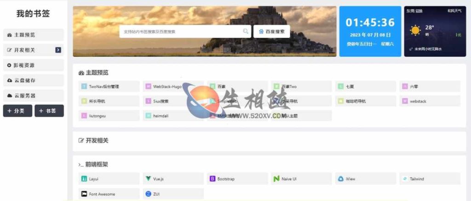Click the Layui logo icon
The width and height of the screenshot is (471, 201).
[84, 179]
